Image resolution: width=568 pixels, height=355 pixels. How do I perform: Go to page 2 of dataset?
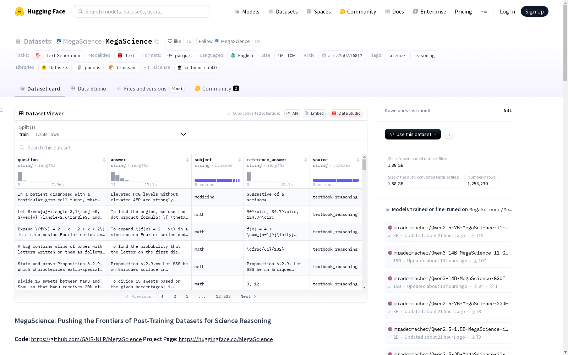click(x=175, y=296)
